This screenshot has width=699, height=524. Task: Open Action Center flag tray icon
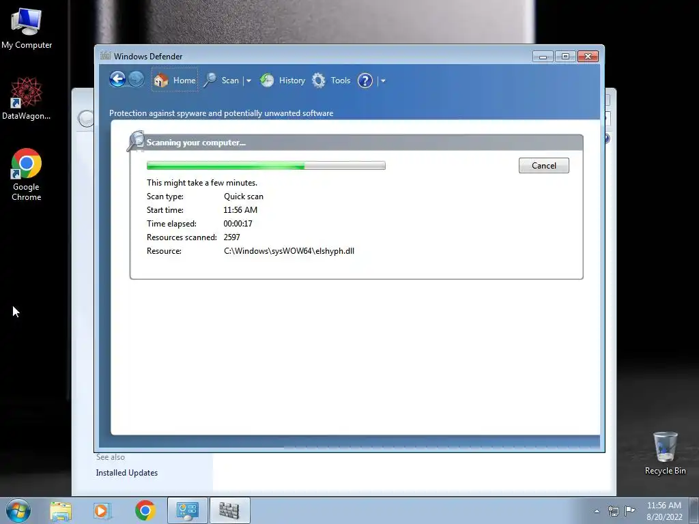pos(630,510)
